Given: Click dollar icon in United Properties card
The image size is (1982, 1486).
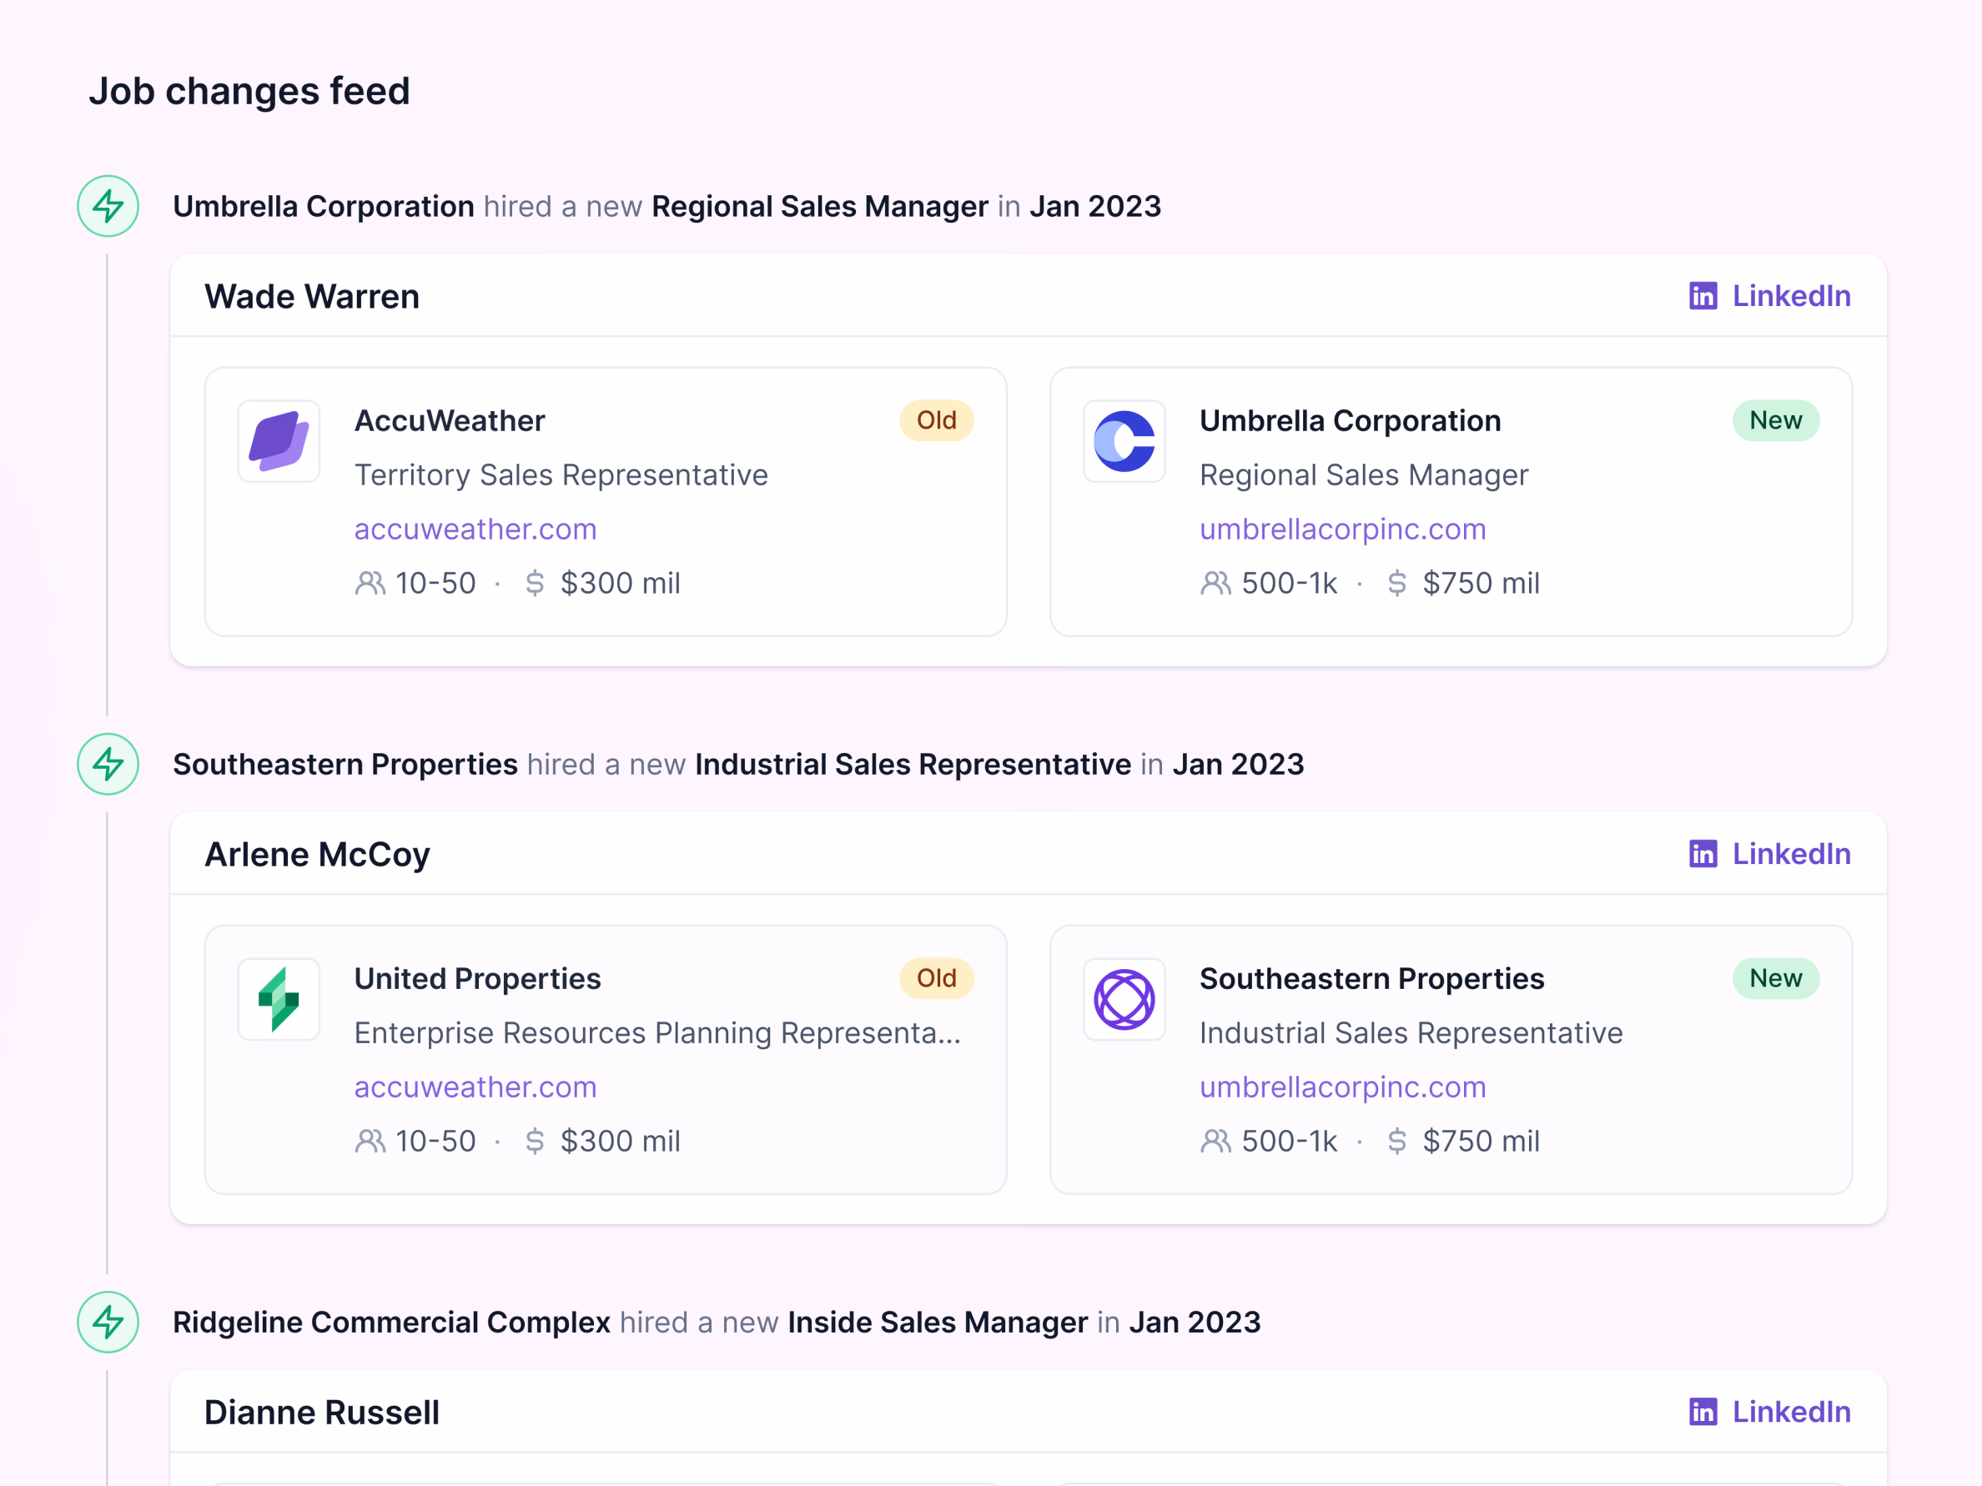Looking at the screenshot, I should tap(534, 1141).
